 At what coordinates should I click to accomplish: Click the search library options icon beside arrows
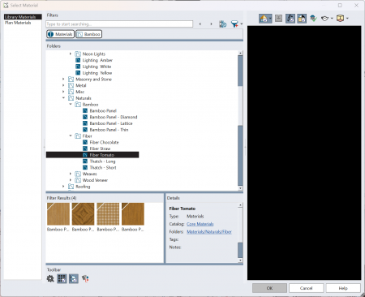(223, 24)
